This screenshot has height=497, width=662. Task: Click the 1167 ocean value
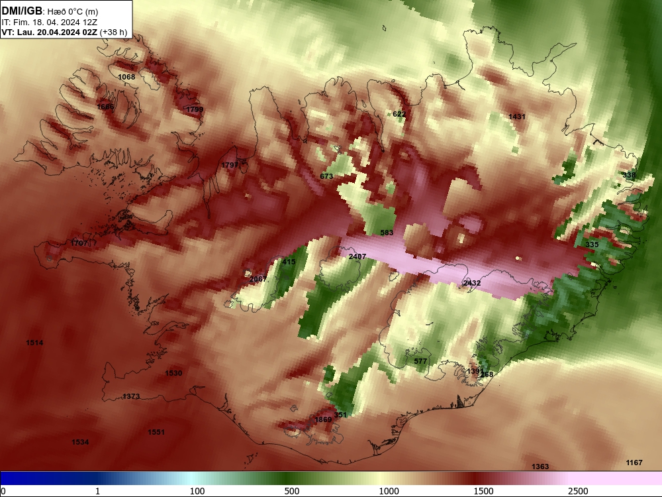coord(634,463)
